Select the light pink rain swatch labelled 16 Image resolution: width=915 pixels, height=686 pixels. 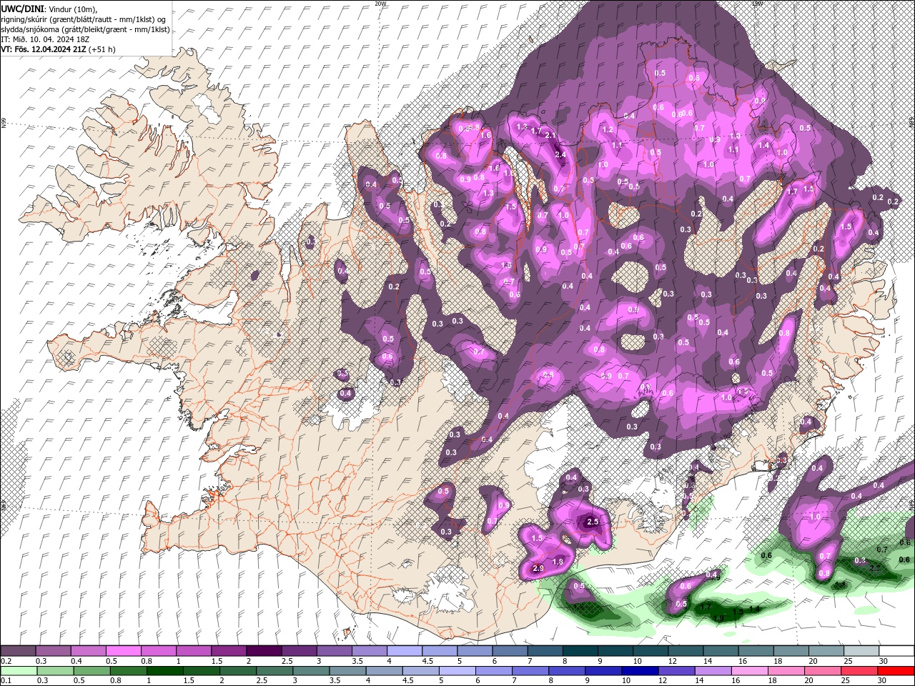pos(750,671)
